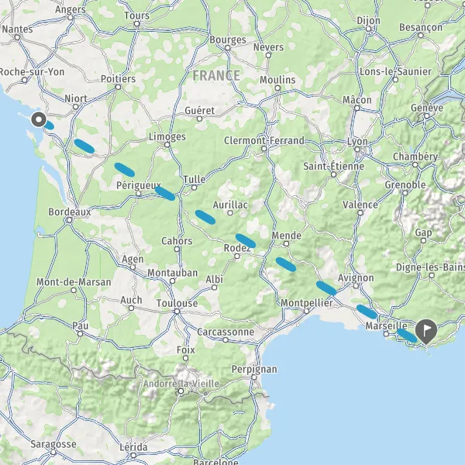Click the FRANCE country label
The width and height of the screenshot is (465, 465).
click(216, 76)
